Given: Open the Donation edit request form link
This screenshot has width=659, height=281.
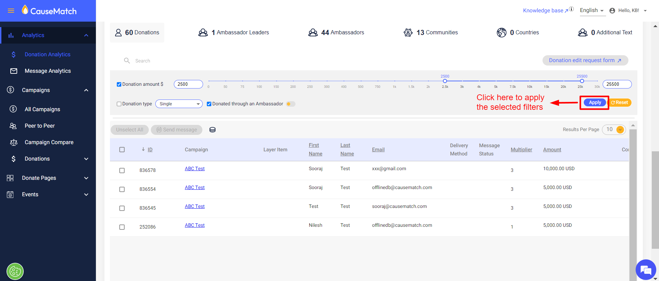Looking at the screenshot, I should (x=585, y=60).
